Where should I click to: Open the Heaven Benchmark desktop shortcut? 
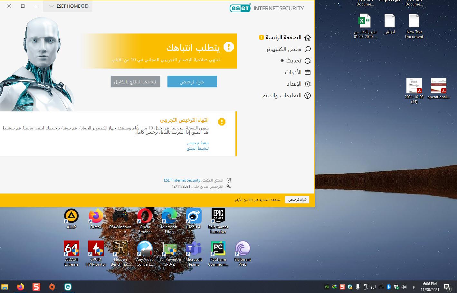pos(120,254)
